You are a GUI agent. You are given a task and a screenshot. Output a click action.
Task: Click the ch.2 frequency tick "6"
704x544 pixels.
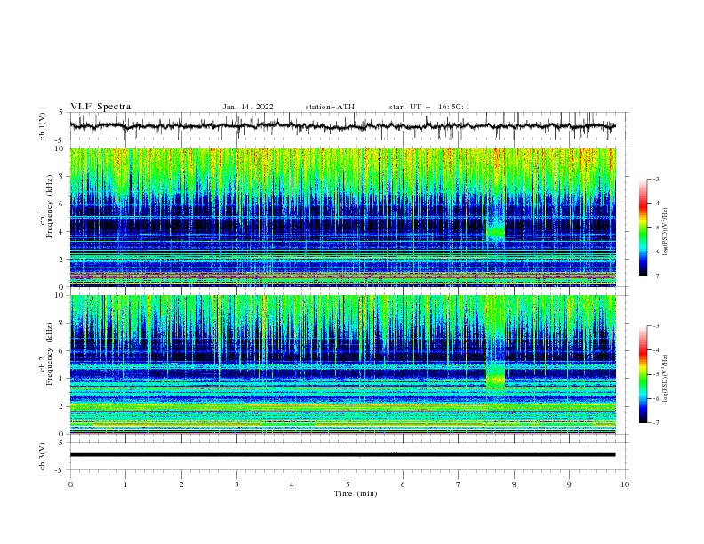click(x=62, y=351)
